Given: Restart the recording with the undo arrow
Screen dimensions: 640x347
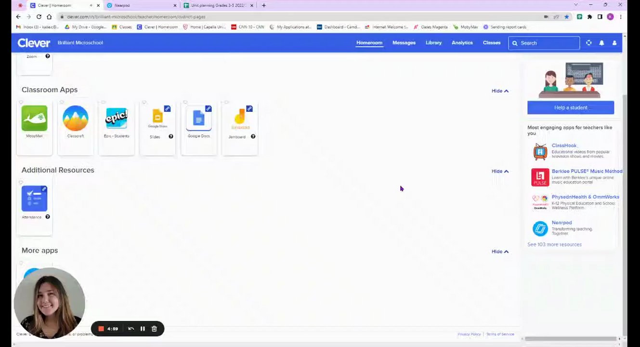Looking at the screenshot, I should click(131, 329).
